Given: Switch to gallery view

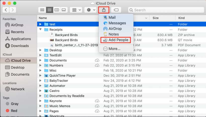Looking at the screenshot, I should coord(64,10).
